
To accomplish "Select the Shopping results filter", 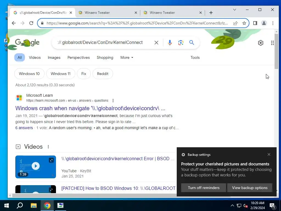I will [x=105, y=58].
